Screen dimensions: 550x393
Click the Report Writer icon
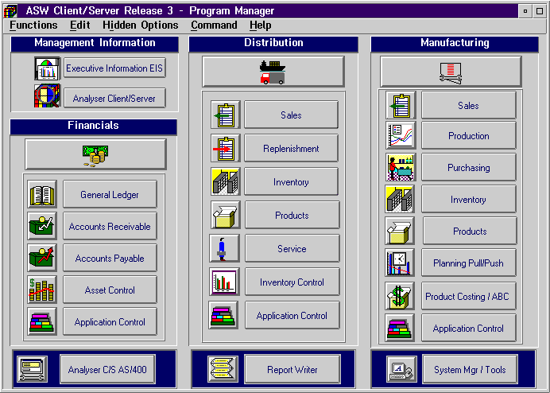(x=223, y=369)
